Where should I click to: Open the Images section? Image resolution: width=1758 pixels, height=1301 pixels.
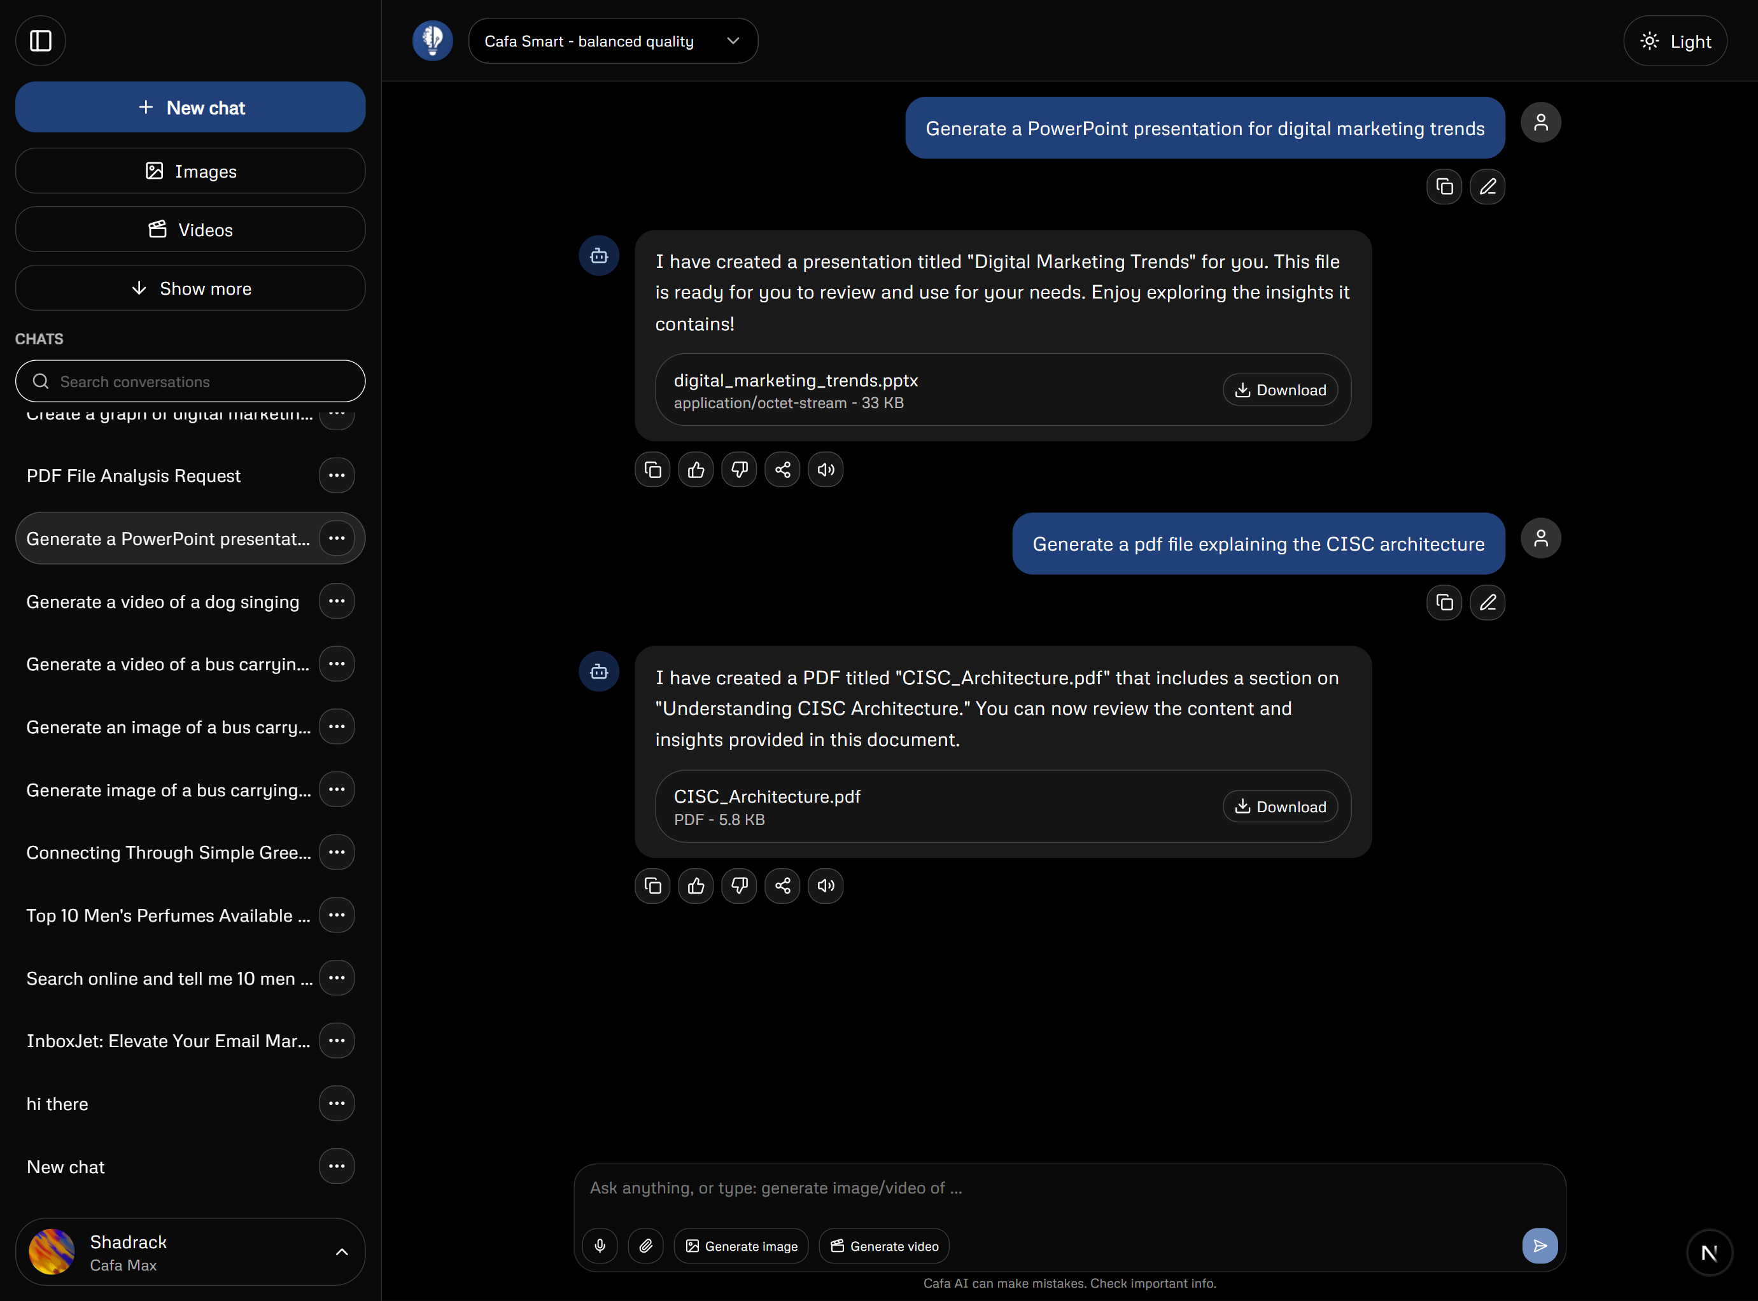(190, 171)
